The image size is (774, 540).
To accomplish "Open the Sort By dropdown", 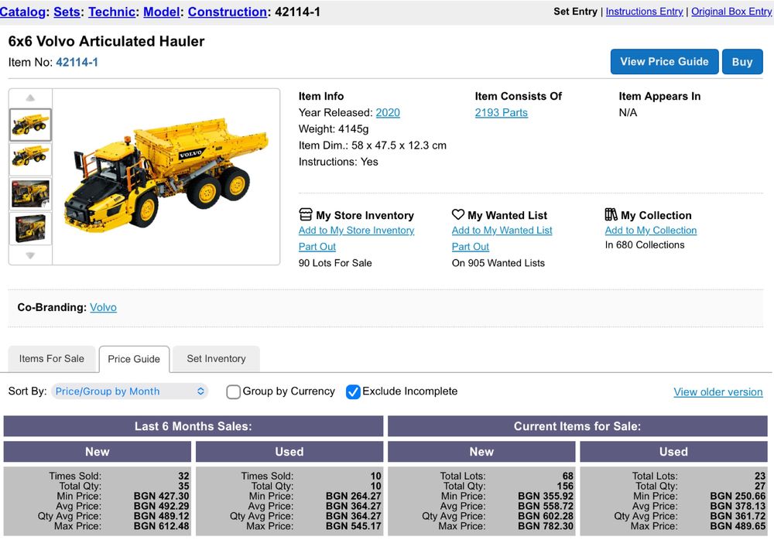I will pyautogui.click(x=129, y=391).
